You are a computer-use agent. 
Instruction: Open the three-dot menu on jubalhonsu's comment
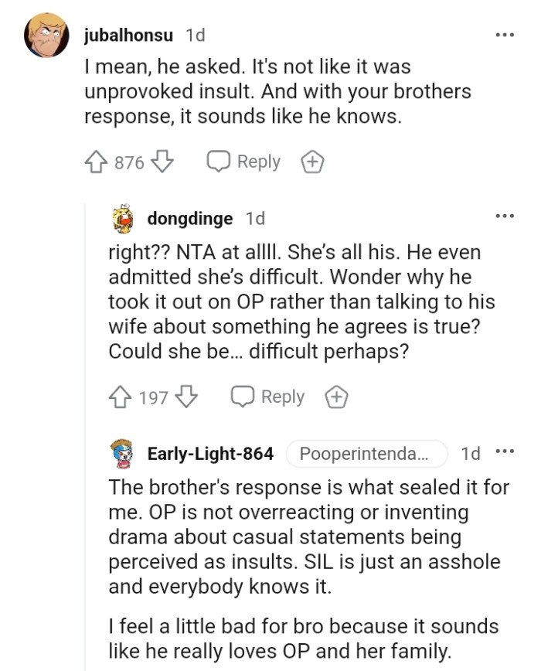coord(505,34)
